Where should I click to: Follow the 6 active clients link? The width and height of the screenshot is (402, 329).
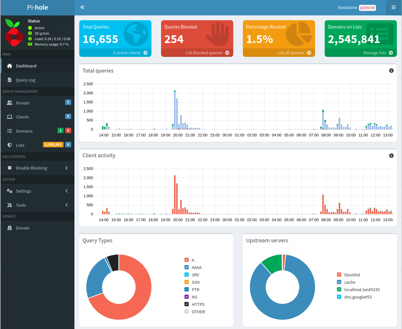(x=115, y=53)
